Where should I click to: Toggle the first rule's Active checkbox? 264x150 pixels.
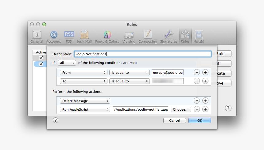click(x=41, y=58)
